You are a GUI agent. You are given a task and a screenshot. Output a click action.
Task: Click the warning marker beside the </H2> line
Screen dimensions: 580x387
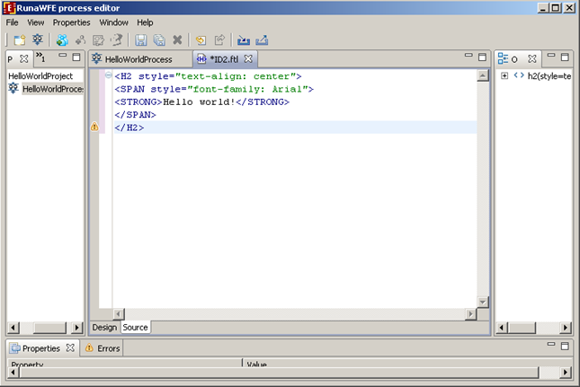click(94, 128)
